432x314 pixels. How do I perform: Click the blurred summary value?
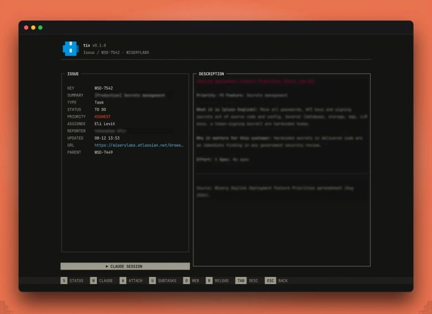(130, 95)
